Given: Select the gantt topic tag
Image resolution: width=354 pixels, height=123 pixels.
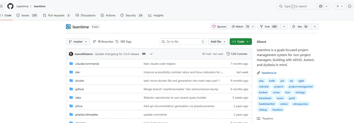Looking at the screenshot, I should (292, 98).
